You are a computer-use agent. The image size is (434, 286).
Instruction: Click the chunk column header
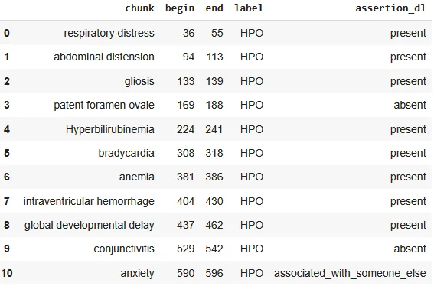pyautogui.click(x=139, y=8)
